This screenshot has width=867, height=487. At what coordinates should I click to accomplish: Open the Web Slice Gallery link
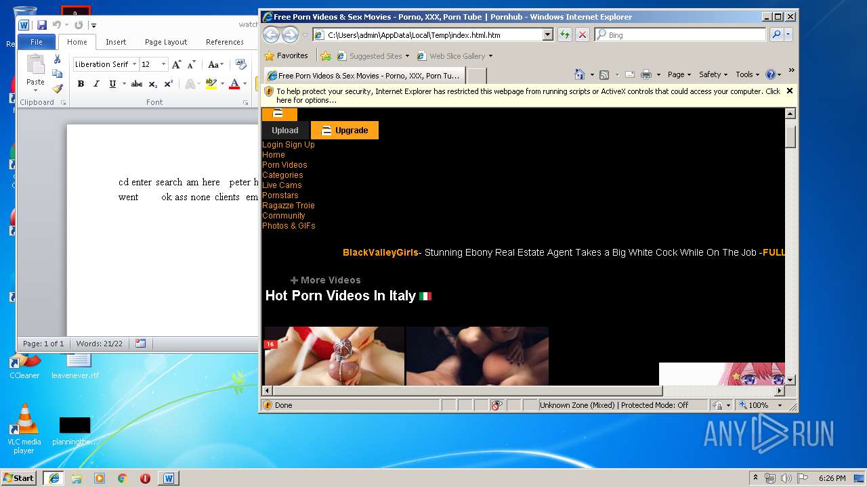coord(454,56)
